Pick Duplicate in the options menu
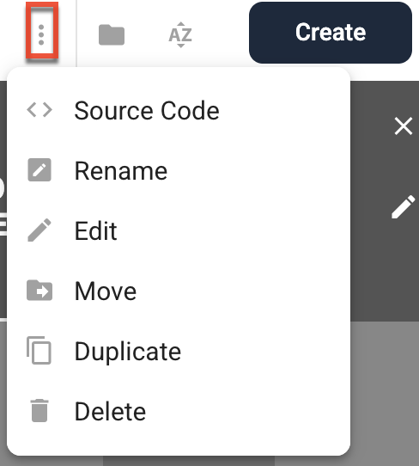The width and height of the screenshot is (419, 466). coord(179,352)
